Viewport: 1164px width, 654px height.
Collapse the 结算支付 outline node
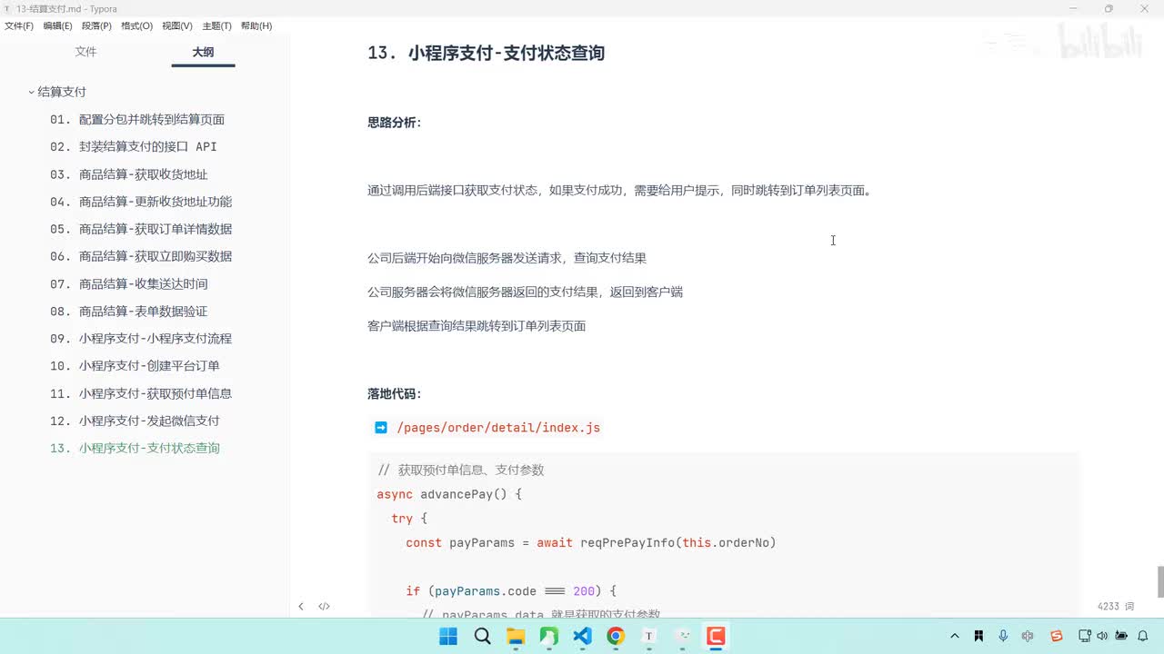pos(31,92)
